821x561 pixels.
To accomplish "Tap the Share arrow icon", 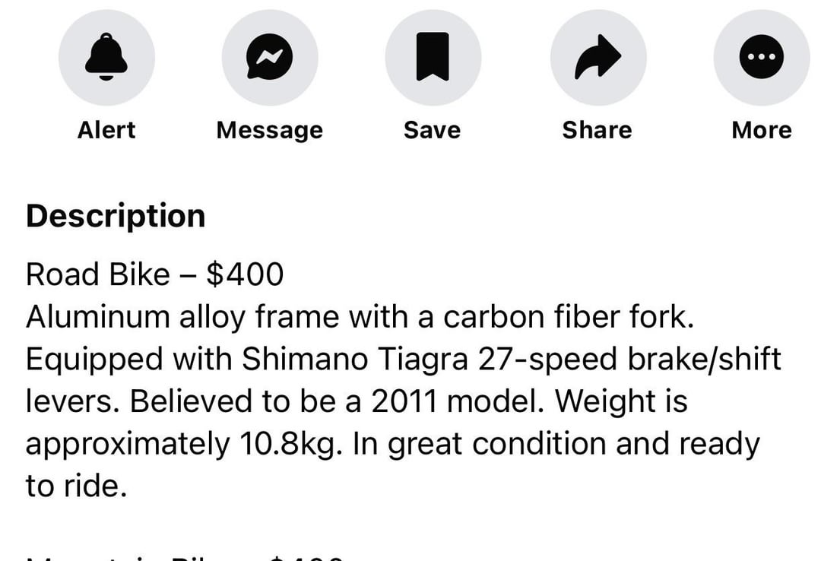I will 598,57.
